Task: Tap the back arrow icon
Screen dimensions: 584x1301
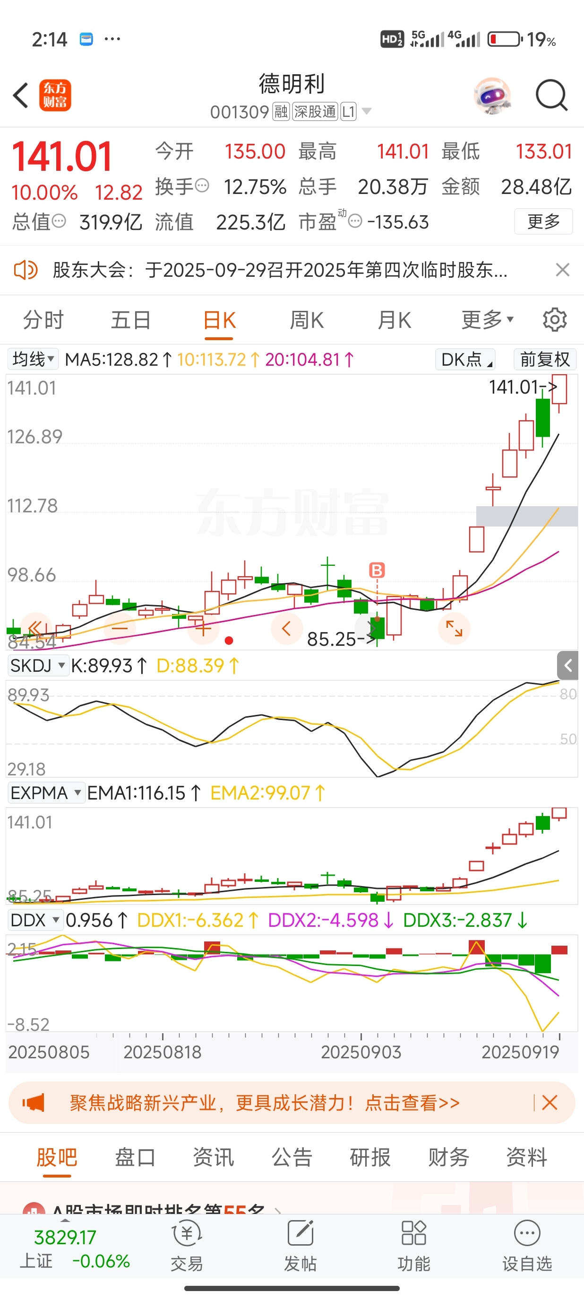Action: [x=21, y=95]
